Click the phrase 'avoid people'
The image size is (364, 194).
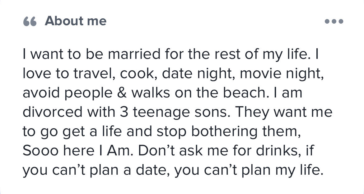click(x=68, y=93)
